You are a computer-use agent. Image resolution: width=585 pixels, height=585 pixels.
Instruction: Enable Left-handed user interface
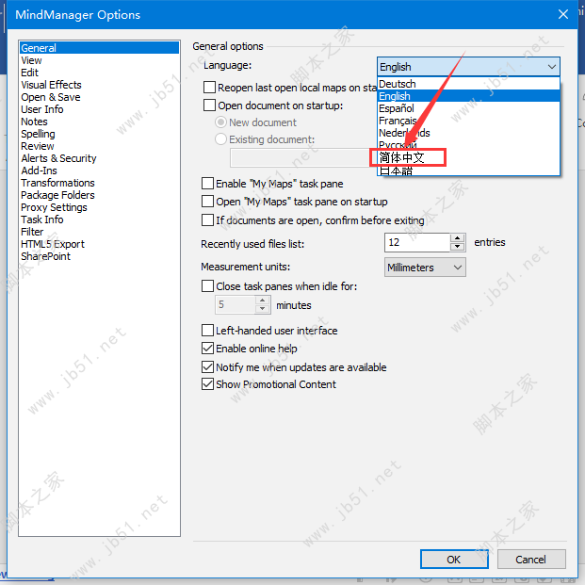coord(207,331)
